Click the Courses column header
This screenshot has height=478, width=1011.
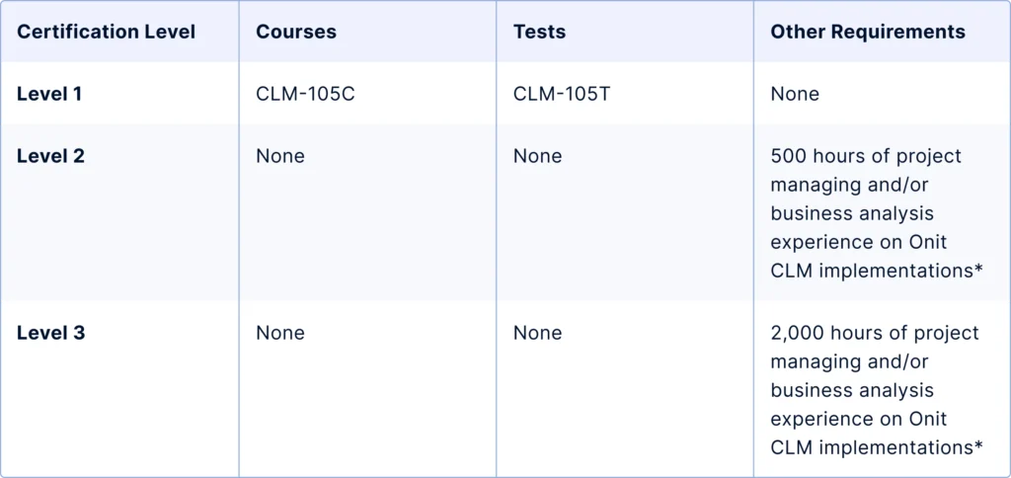pos(296,32)
